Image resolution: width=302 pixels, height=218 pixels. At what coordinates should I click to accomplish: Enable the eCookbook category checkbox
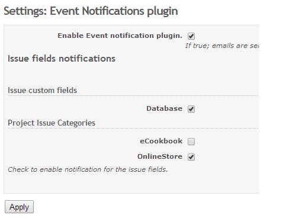coord(191,142)
